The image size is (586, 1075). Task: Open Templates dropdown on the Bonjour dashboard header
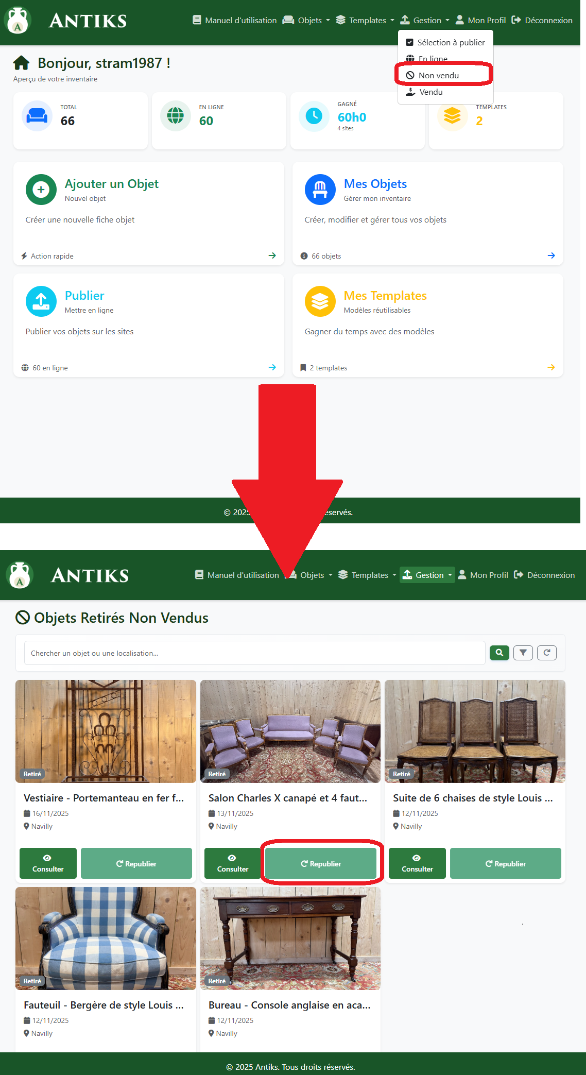tap(365, 20)
